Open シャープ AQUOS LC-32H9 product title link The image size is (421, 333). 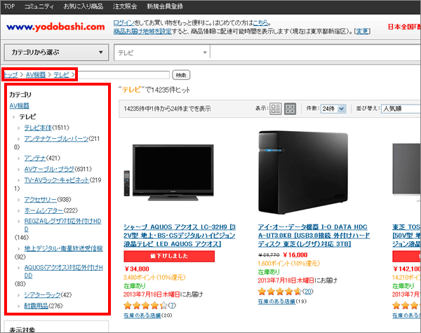click(x=180, y=236)
